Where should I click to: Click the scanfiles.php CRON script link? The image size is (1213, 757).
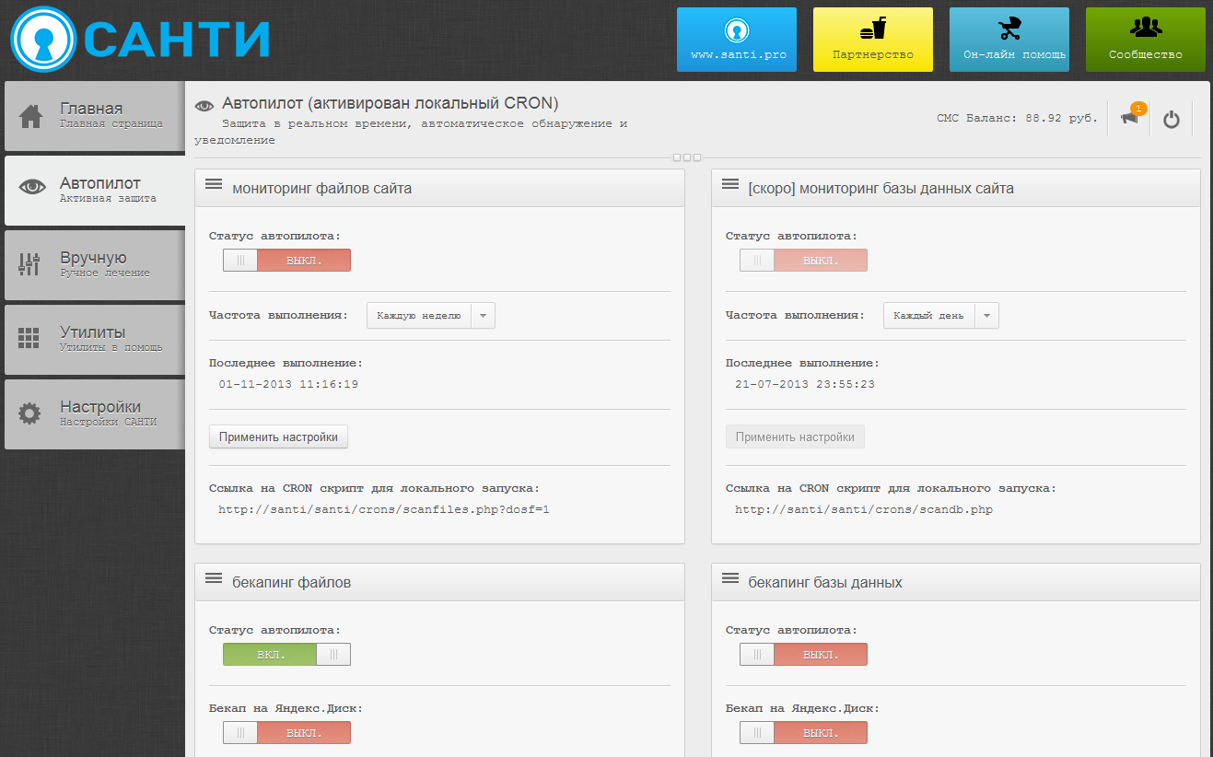(x=384, y=509)
